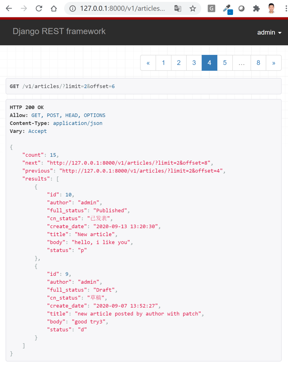Click the page info icon in address bar

coord(72,8)
